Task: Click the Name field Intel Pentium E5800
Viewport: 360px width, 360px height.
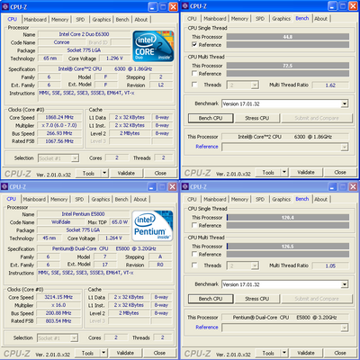Action: (83, 214)
